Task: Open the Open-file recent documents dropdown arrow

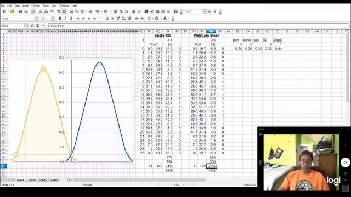Action: (x=16, y=11)
